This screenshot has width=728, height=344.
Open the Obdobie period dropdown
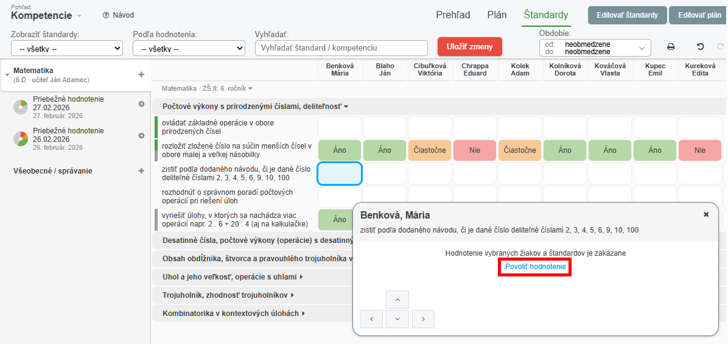pos(595,48)
